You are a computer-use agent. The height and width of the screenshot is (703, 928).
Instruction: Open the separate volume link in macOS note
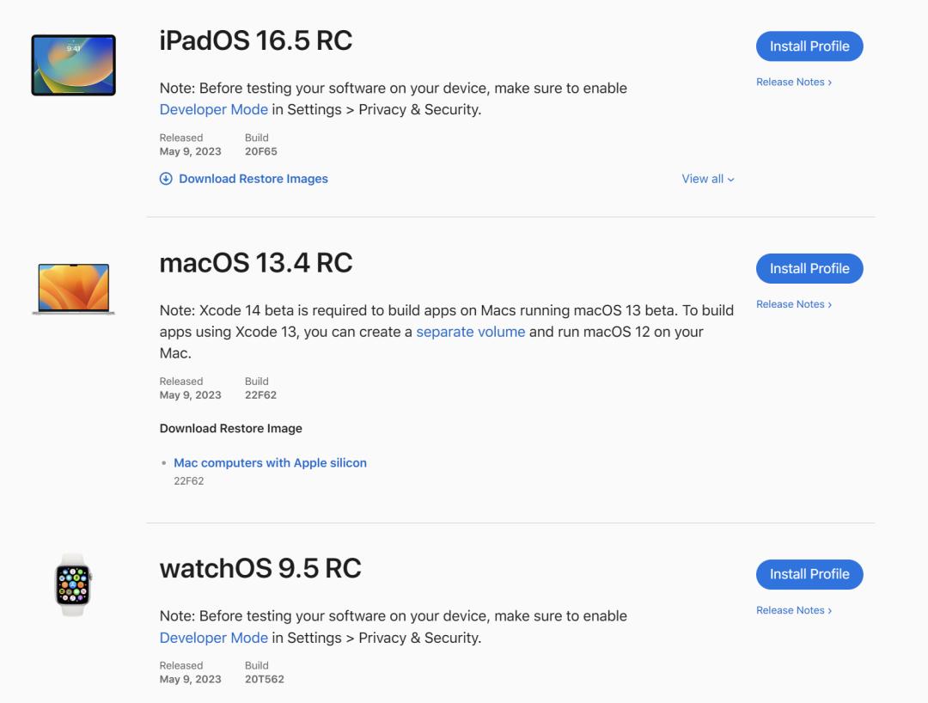click(471, 331)
